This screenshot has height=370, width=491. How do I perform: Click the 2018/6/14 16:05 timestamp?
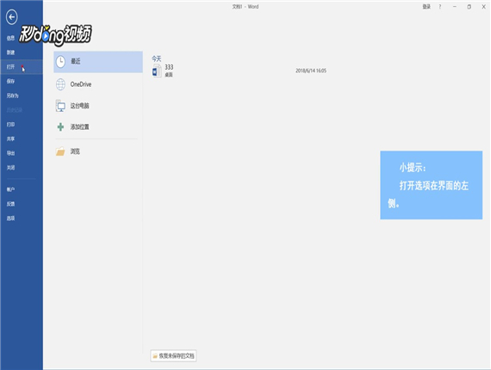[311, 71]
